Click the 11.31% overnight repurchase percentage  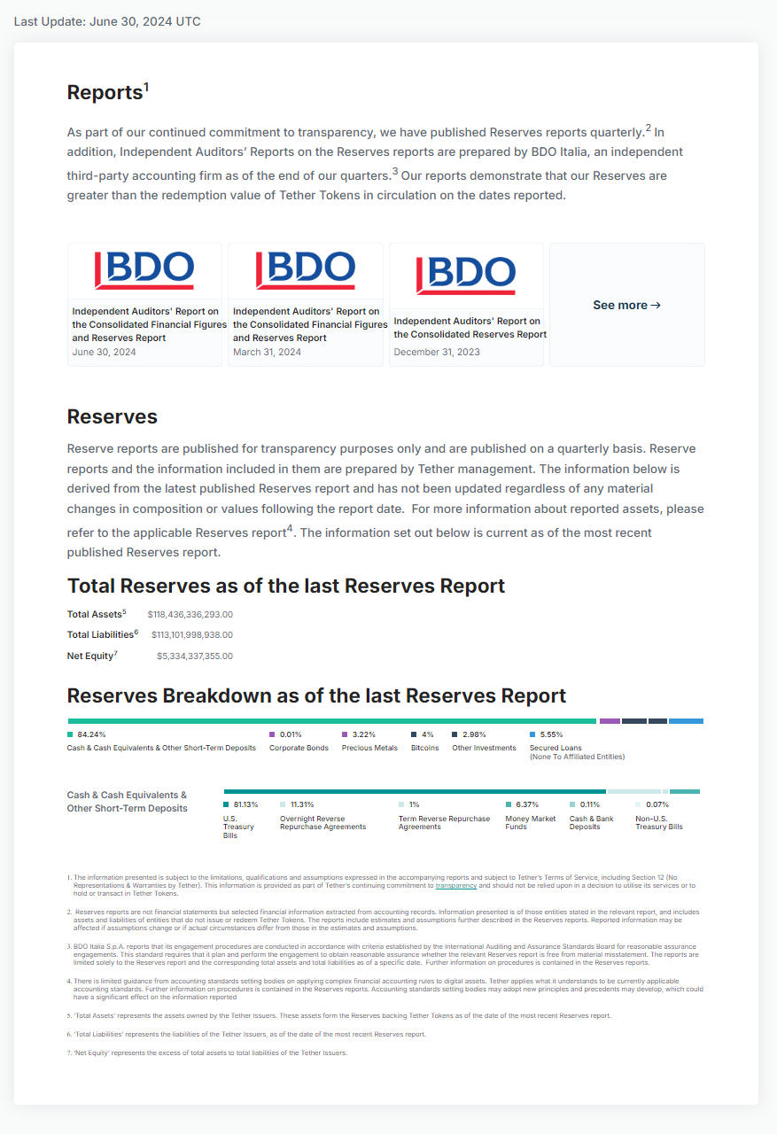[302, 804]
